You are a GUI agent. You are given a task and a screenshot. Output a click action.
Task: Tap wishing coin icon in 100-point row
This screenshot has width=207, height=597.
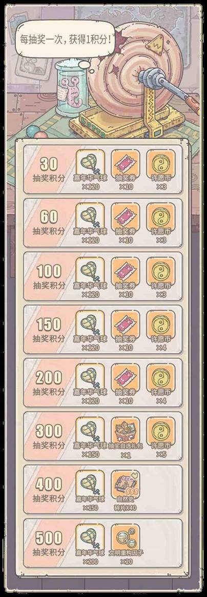click(x=161, y=271)
